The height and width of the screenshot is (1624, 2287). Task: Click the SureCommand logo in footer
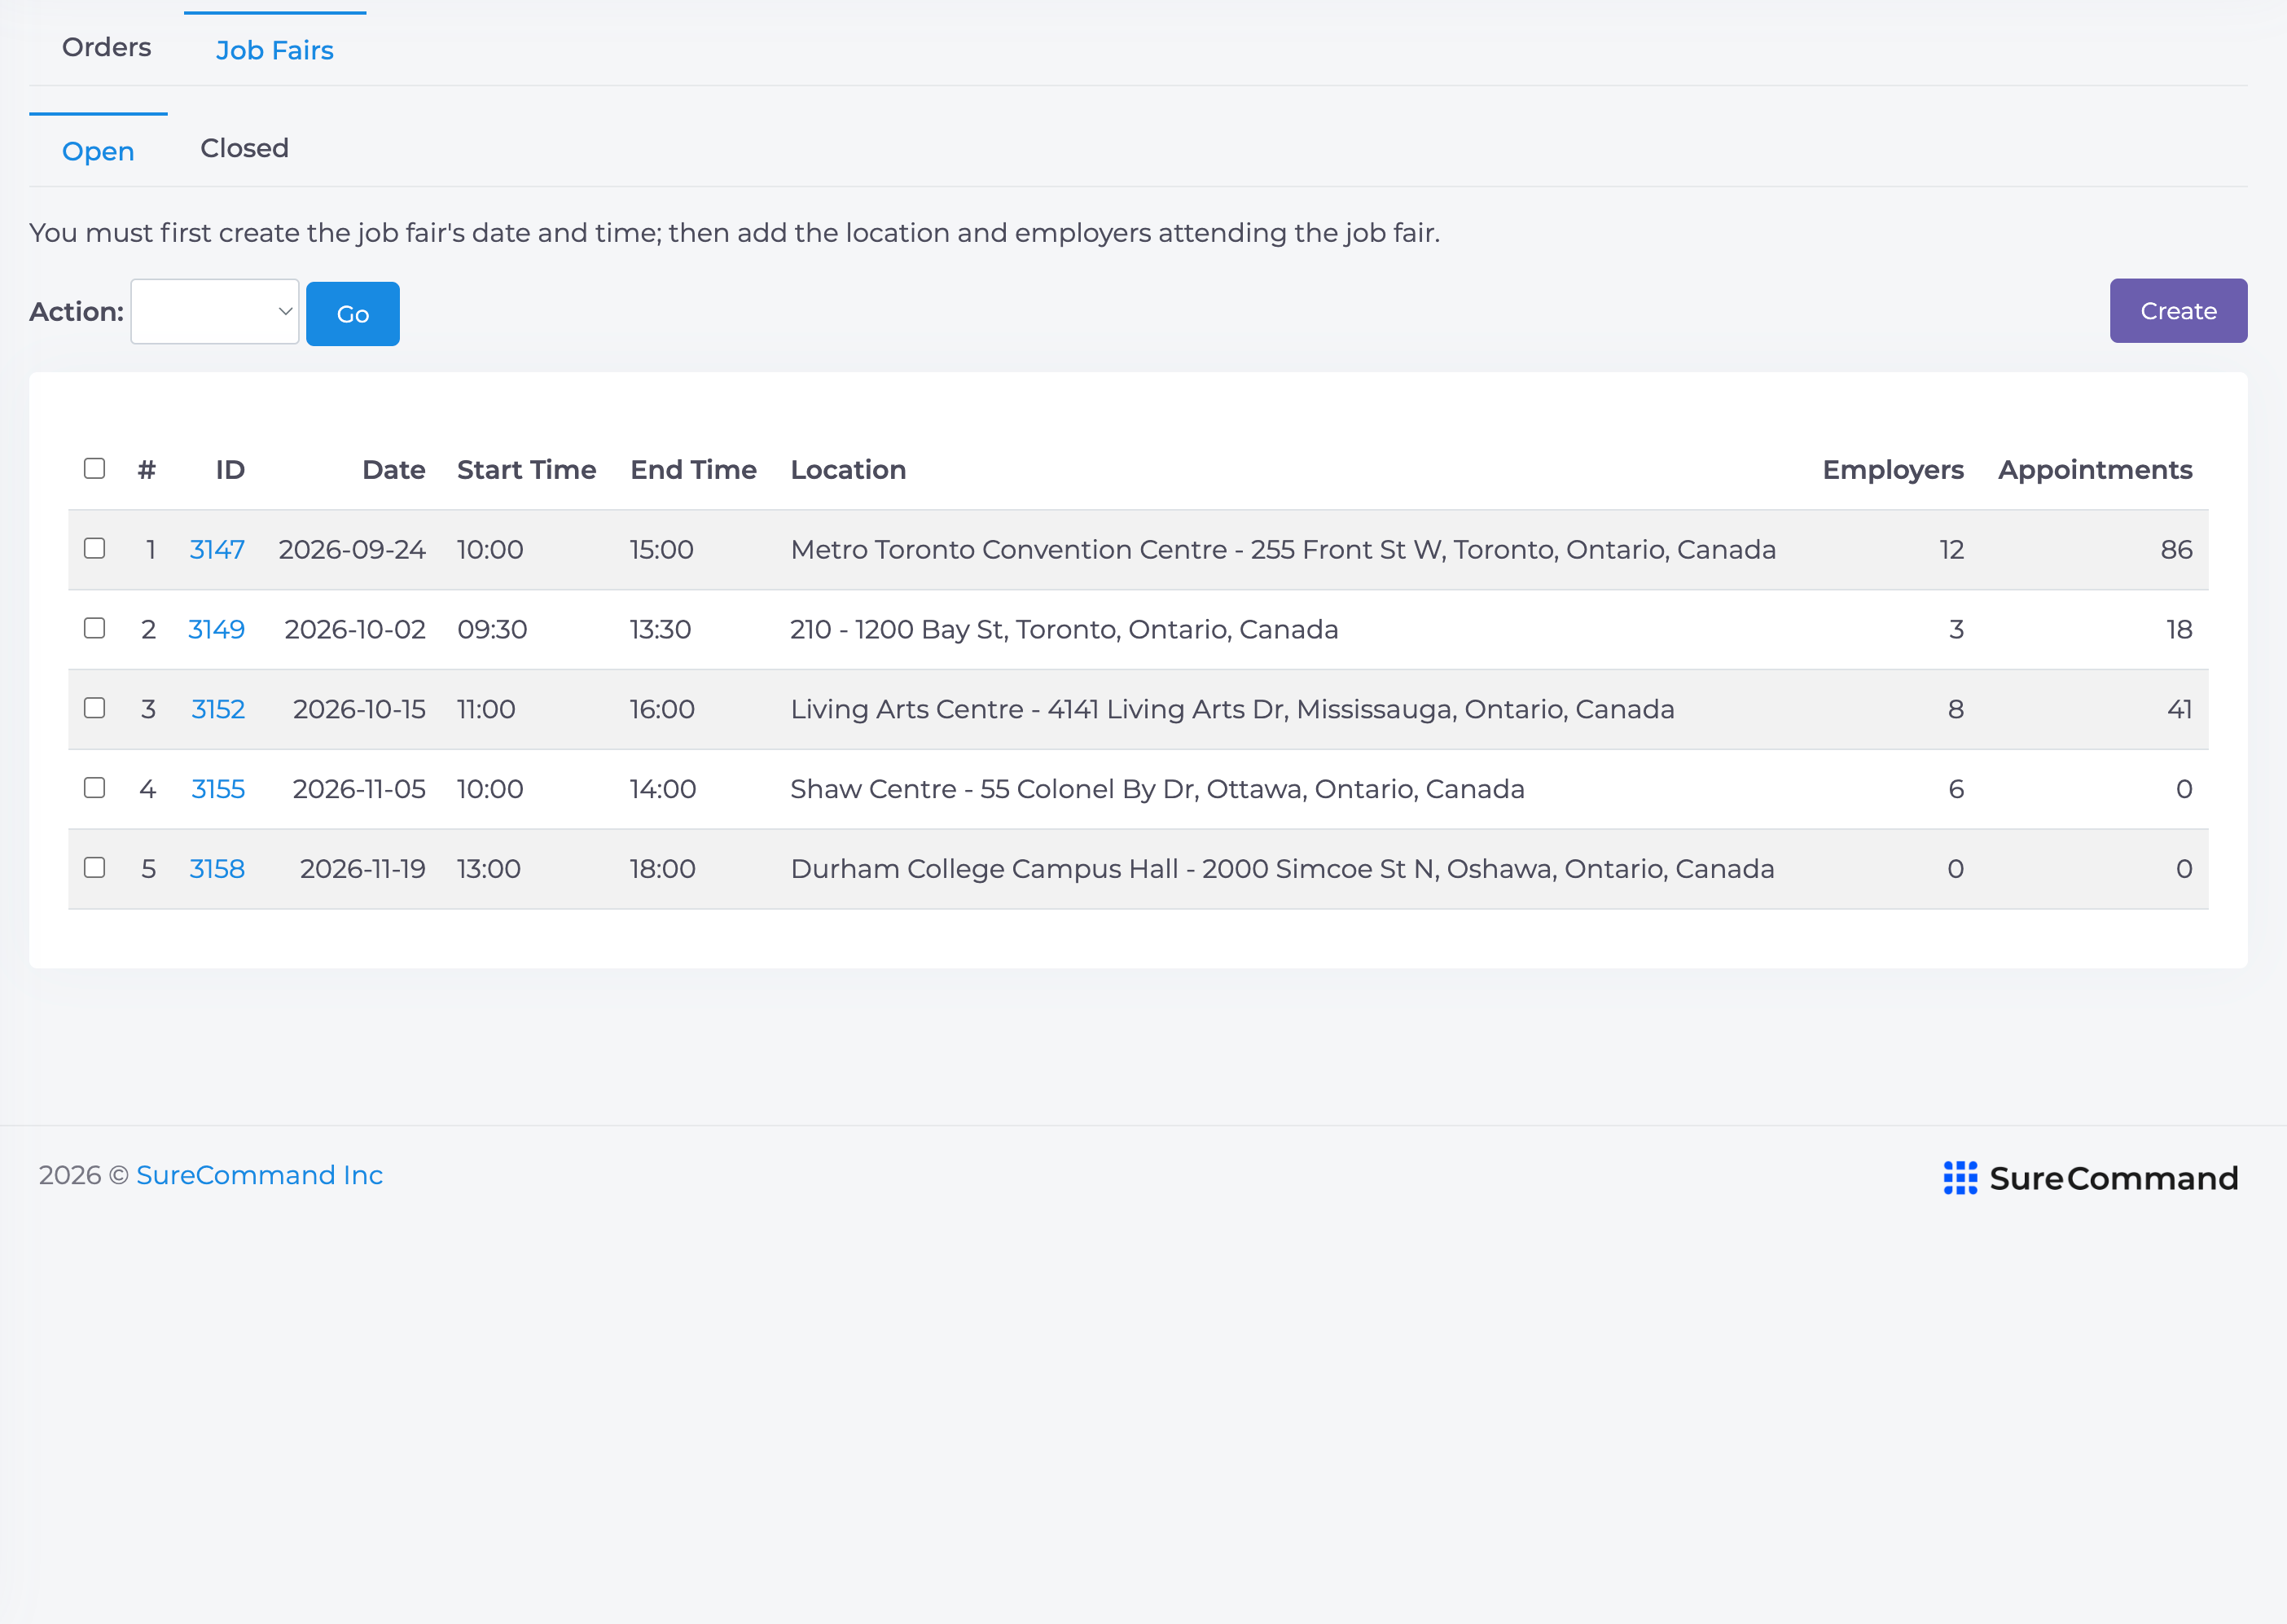(x=2090, y=1178)
